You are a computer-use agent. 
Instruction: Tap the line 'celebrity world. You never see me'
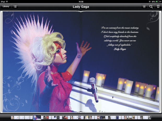point(120,41)
